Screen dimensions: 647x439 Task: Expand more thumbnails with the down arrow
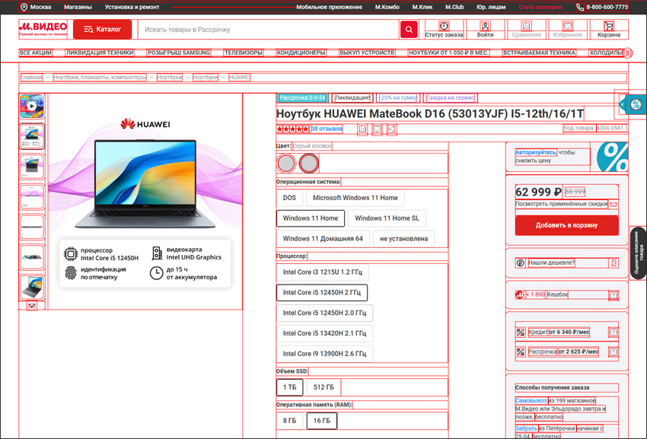pyautogui.click(x=32, y=306)
